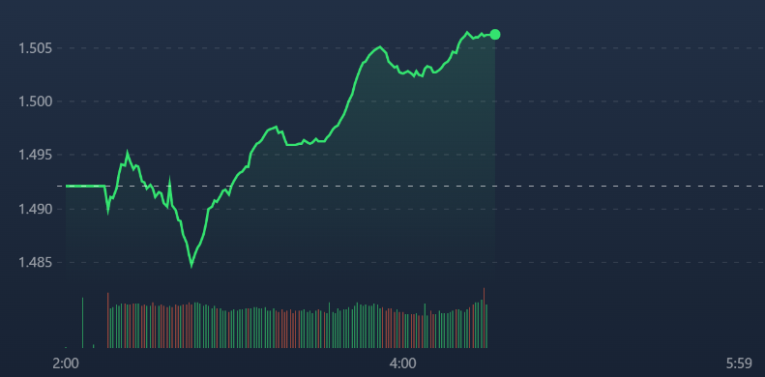Click the 1.500 price axis label
The width and height of the screenshot is (765, 377).
pyautogui.click(x=33, y=101)
